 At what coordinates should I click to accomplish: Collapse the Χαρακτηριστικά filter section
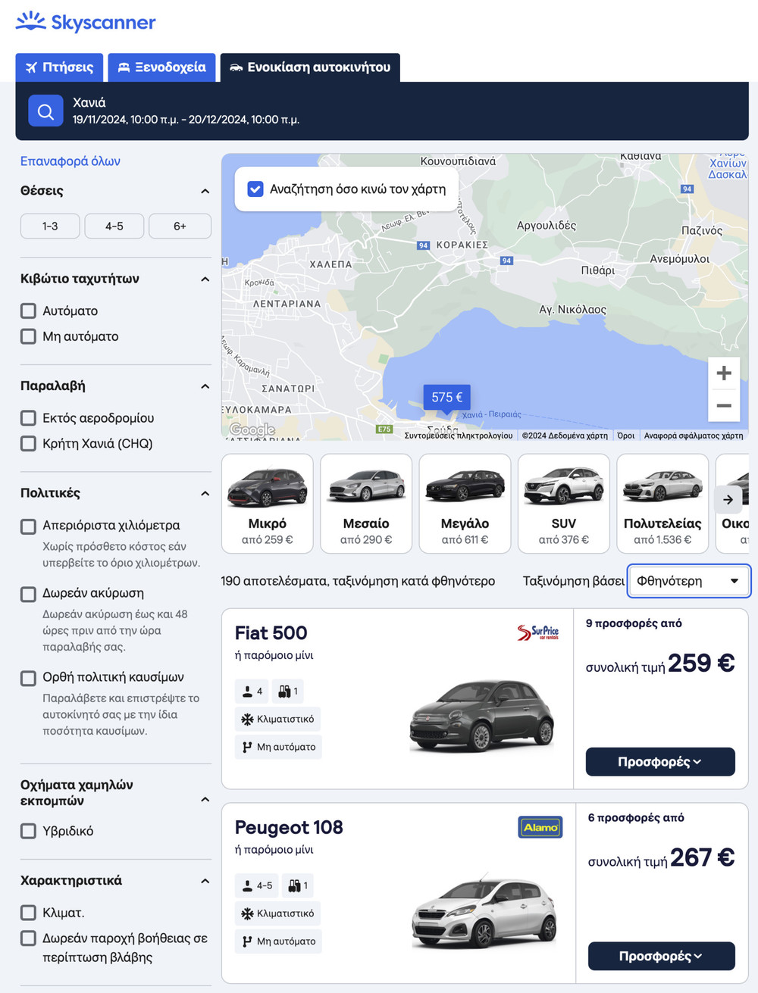[x=205, y=881]
